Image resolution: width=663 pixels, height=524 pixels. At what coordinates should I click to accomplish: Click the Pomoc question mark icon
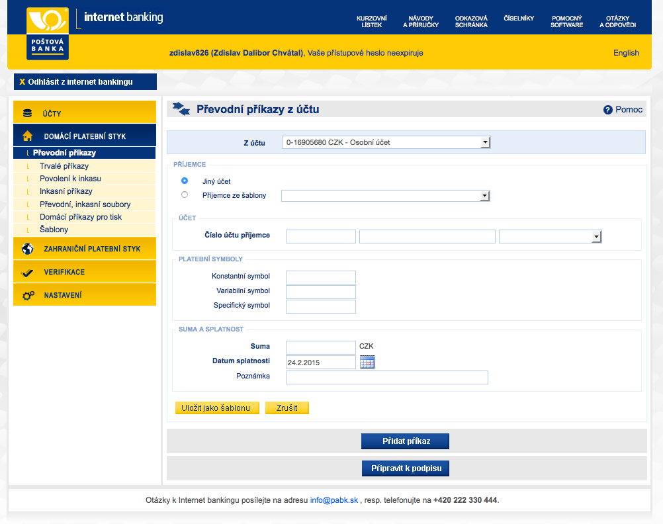click(x=607, y=110)
